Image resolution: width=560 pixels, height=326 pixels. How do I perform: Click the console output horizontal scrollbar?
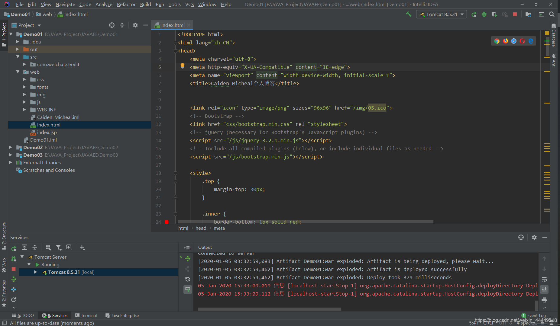[x=270, y=309]
